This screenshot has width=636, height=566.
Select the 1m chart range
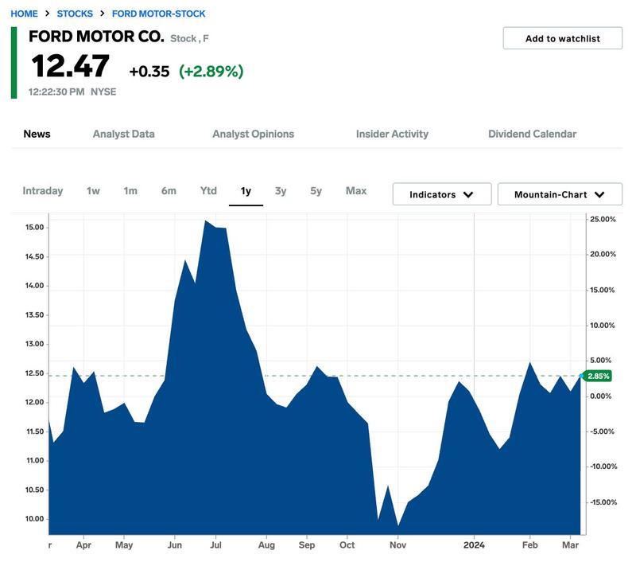coord(130,191)
